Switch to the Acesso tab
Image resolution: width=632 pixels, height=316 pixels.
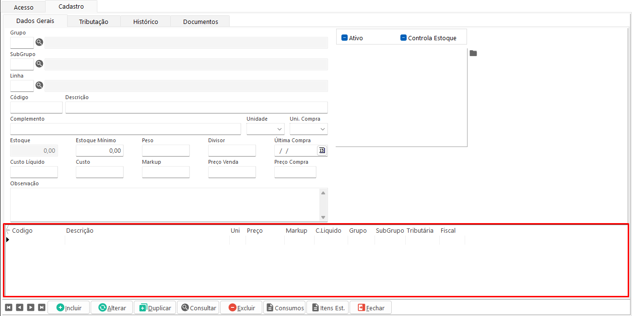(x=23, y=7)
